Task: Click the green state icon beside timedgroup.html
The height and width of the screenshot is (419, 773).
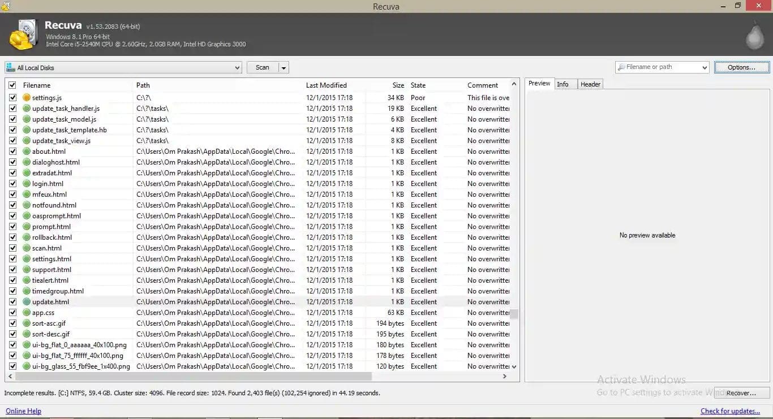Action: tap(27, 291)
